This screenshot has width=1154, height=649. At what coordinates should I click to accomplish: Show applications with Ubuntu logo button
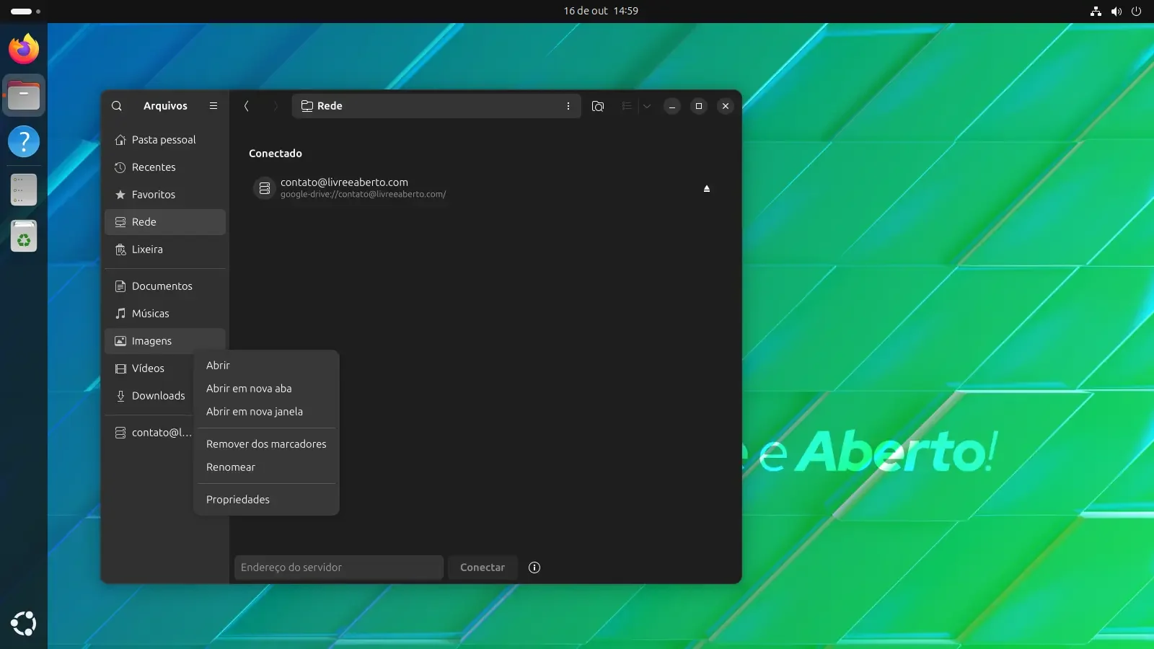[24, 624]
